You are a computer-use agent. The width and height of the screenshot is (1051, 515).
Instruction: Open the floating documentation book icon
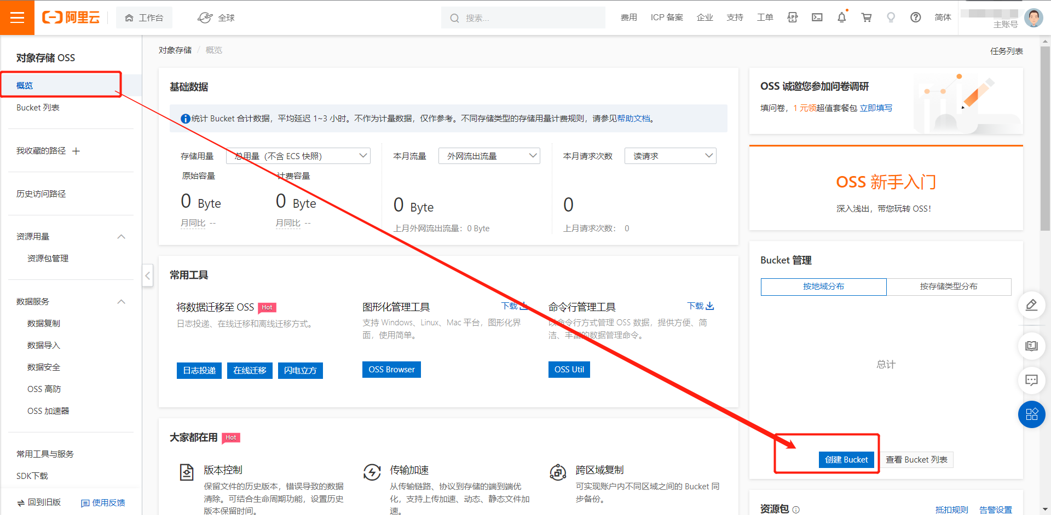coord(1031,346)
